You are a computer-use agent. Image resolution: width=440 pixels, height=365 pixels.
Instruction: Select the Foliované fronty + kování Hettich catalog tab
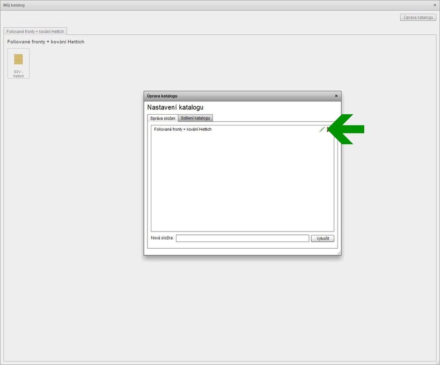(35, 32)
